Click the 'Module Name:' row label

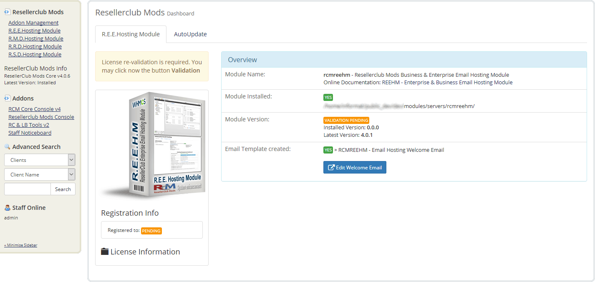[245, 74]
